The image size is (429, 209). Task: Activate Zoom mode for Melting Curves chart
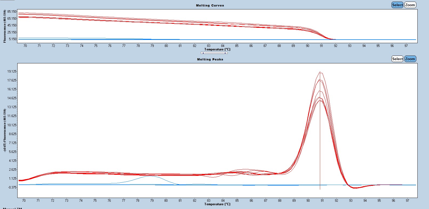click(x=410, y=5)
